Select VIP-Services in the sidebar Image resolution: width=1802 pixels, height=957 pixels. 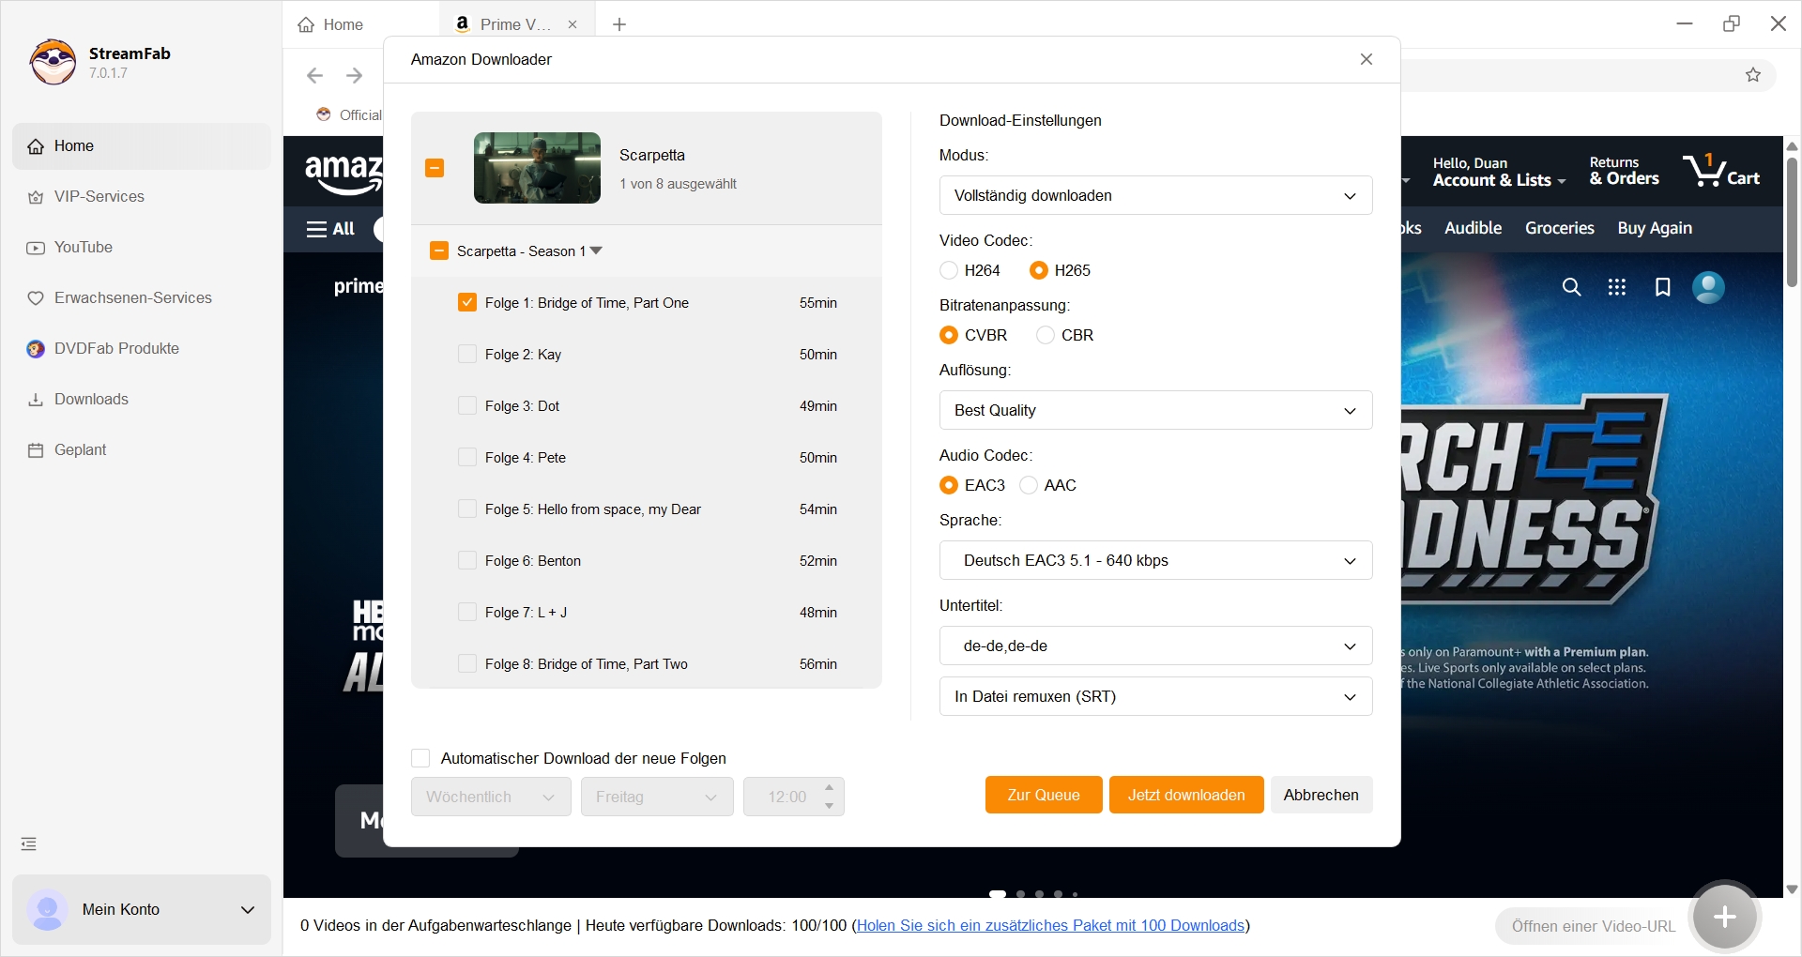(x=98, y=196)
